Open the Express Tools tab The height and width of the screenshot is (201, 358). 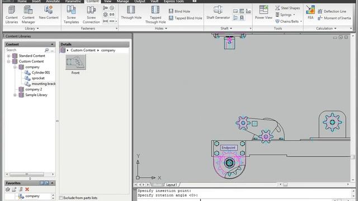[173, 1]
